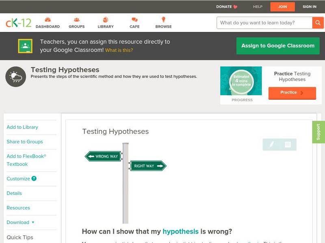Open the green Support side tab

click(x=318, y=132)
